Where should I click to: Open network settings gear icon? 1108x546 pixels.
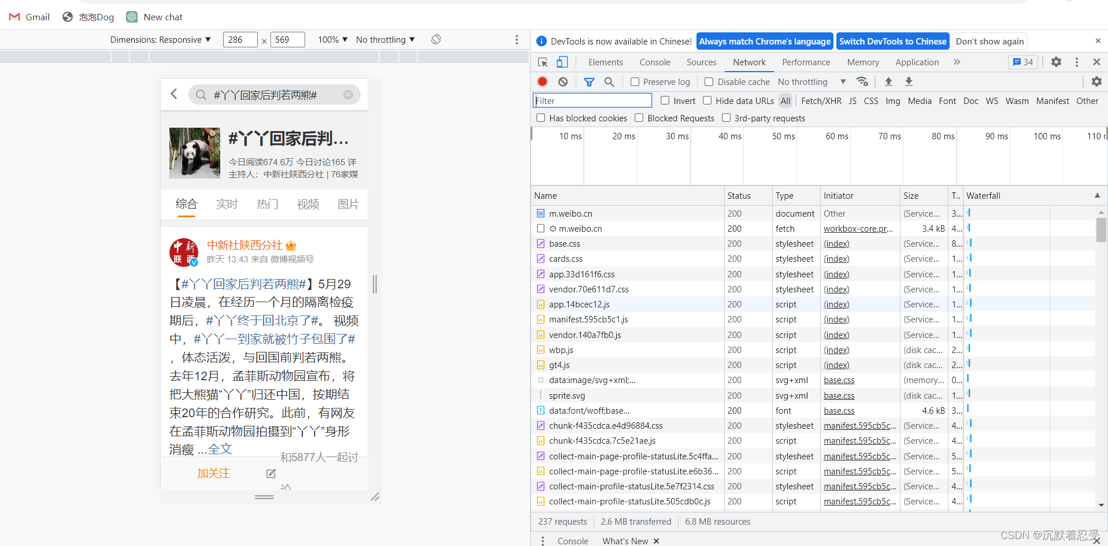[1096, 81]
